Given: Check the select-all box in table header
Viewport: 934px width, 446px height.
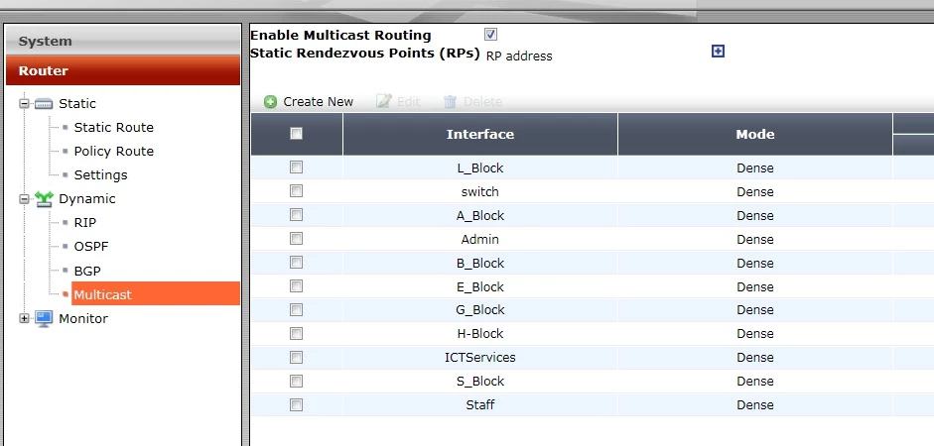Looking at the screenshot, I should coord(296,134).
